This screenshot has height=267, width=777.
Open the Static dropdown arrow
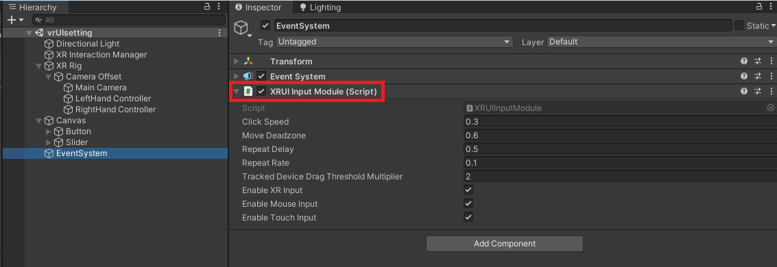pos(773,26)
